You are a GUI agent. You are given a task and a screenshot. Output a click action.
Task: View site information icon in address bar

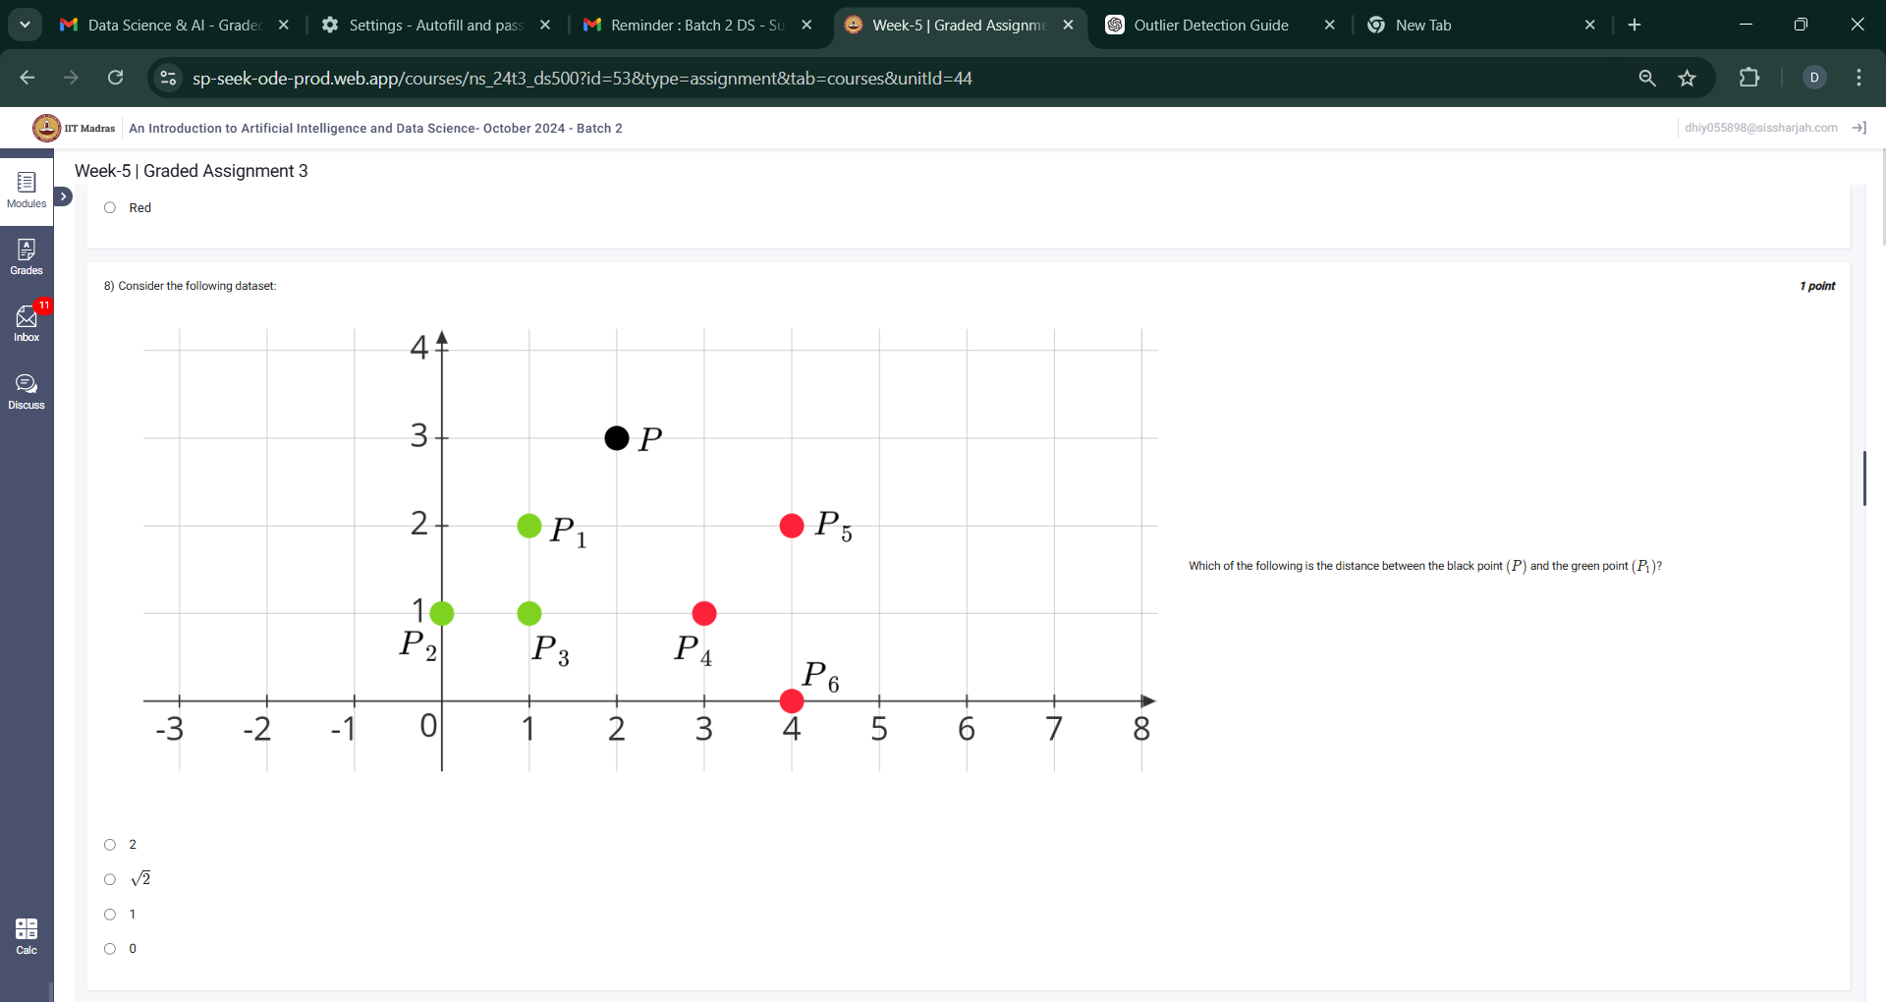168,78
